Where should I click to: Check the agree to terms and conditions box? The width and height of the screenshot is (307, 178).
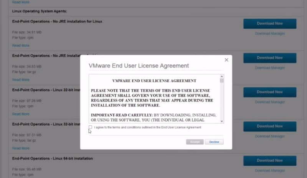pyautogui.click(x=90, y=127)
